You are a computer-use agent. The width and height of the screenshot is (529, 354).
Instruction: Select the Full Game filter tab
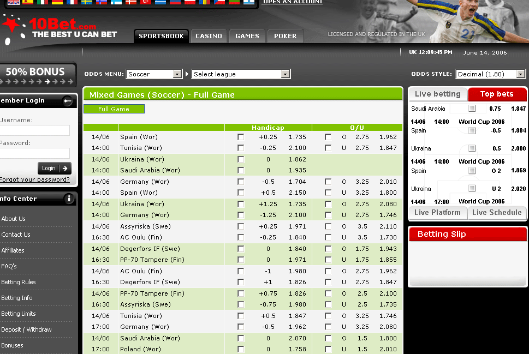click(114, 109)
